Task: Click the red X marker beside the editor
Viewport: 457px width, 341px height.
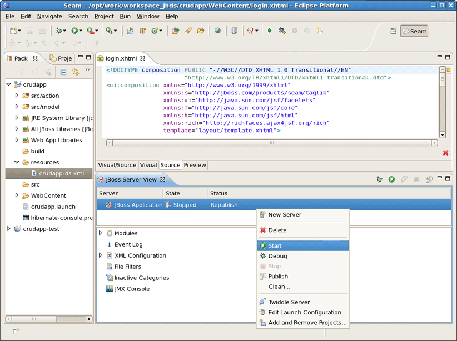Action: click(x=445, y=153)
